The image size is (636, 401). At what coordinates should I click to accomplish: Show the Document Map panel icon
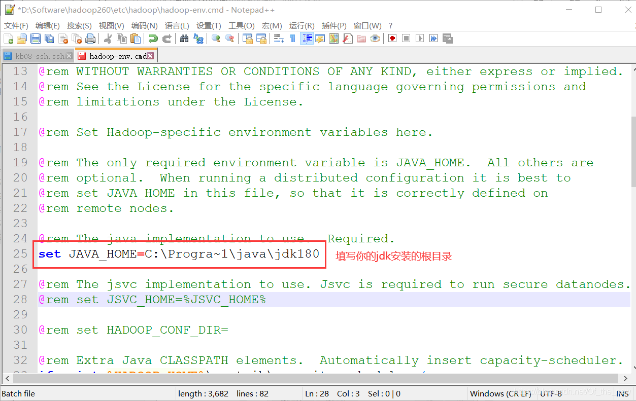333,39
